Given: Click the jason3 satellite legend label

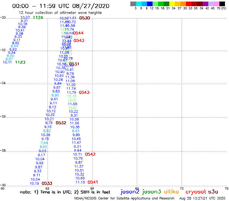Looking at the screenshot, I should pyautogui.click(x=152, y=192).
